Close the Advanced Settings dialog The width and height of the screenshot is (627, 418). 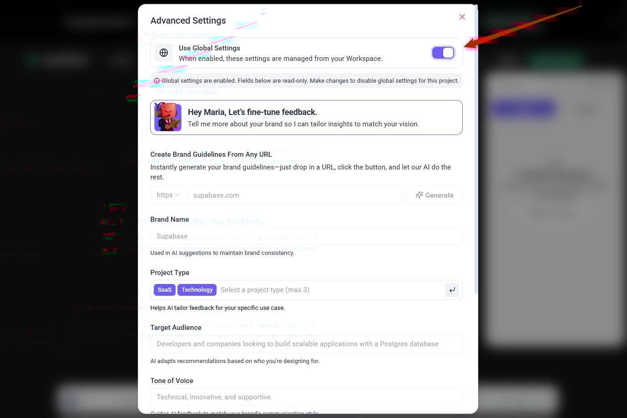[462, 17]
